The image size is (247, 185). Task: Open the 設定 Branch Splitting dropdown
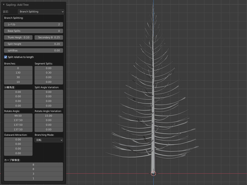41,12
